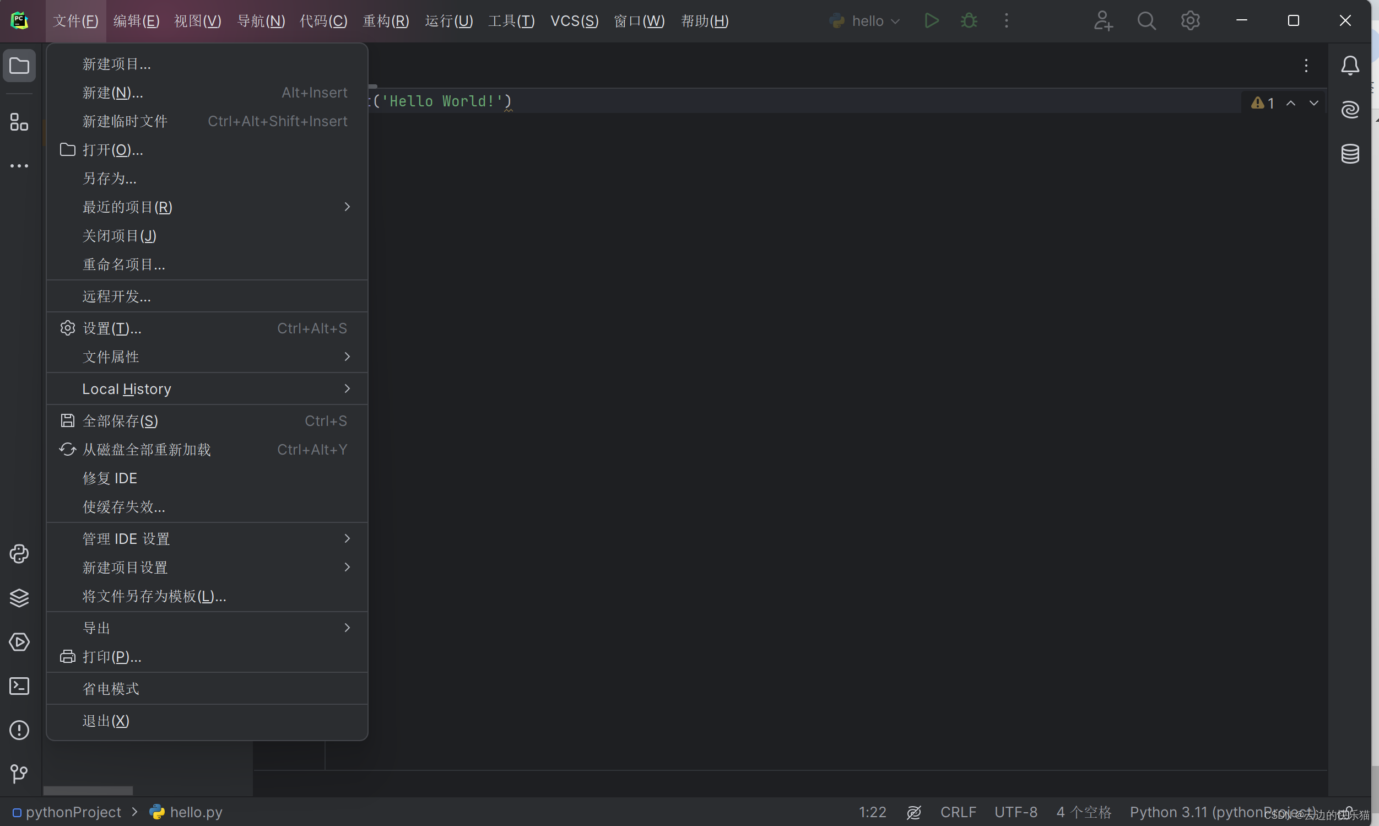This screenshot has width=1379, height=826.
Task: Show notifications with the bell icon
Action: pyautogui.click(x=1350, y=66)
